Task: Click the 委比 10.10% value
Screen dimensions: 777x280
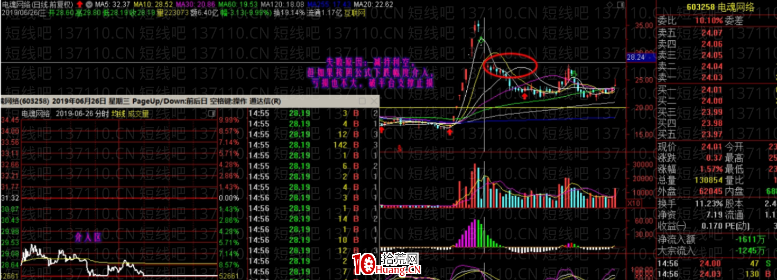Action: pyautogui.click(x=709, y=21)
